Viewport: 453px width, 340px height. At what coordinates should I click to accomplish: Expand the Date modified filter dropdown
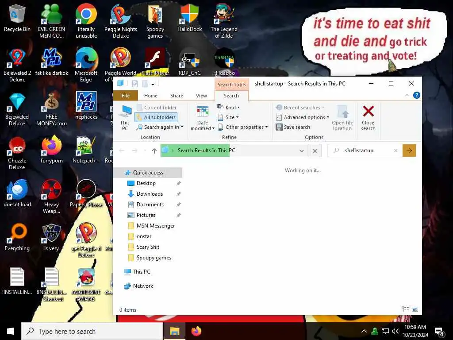coord(203,118)
